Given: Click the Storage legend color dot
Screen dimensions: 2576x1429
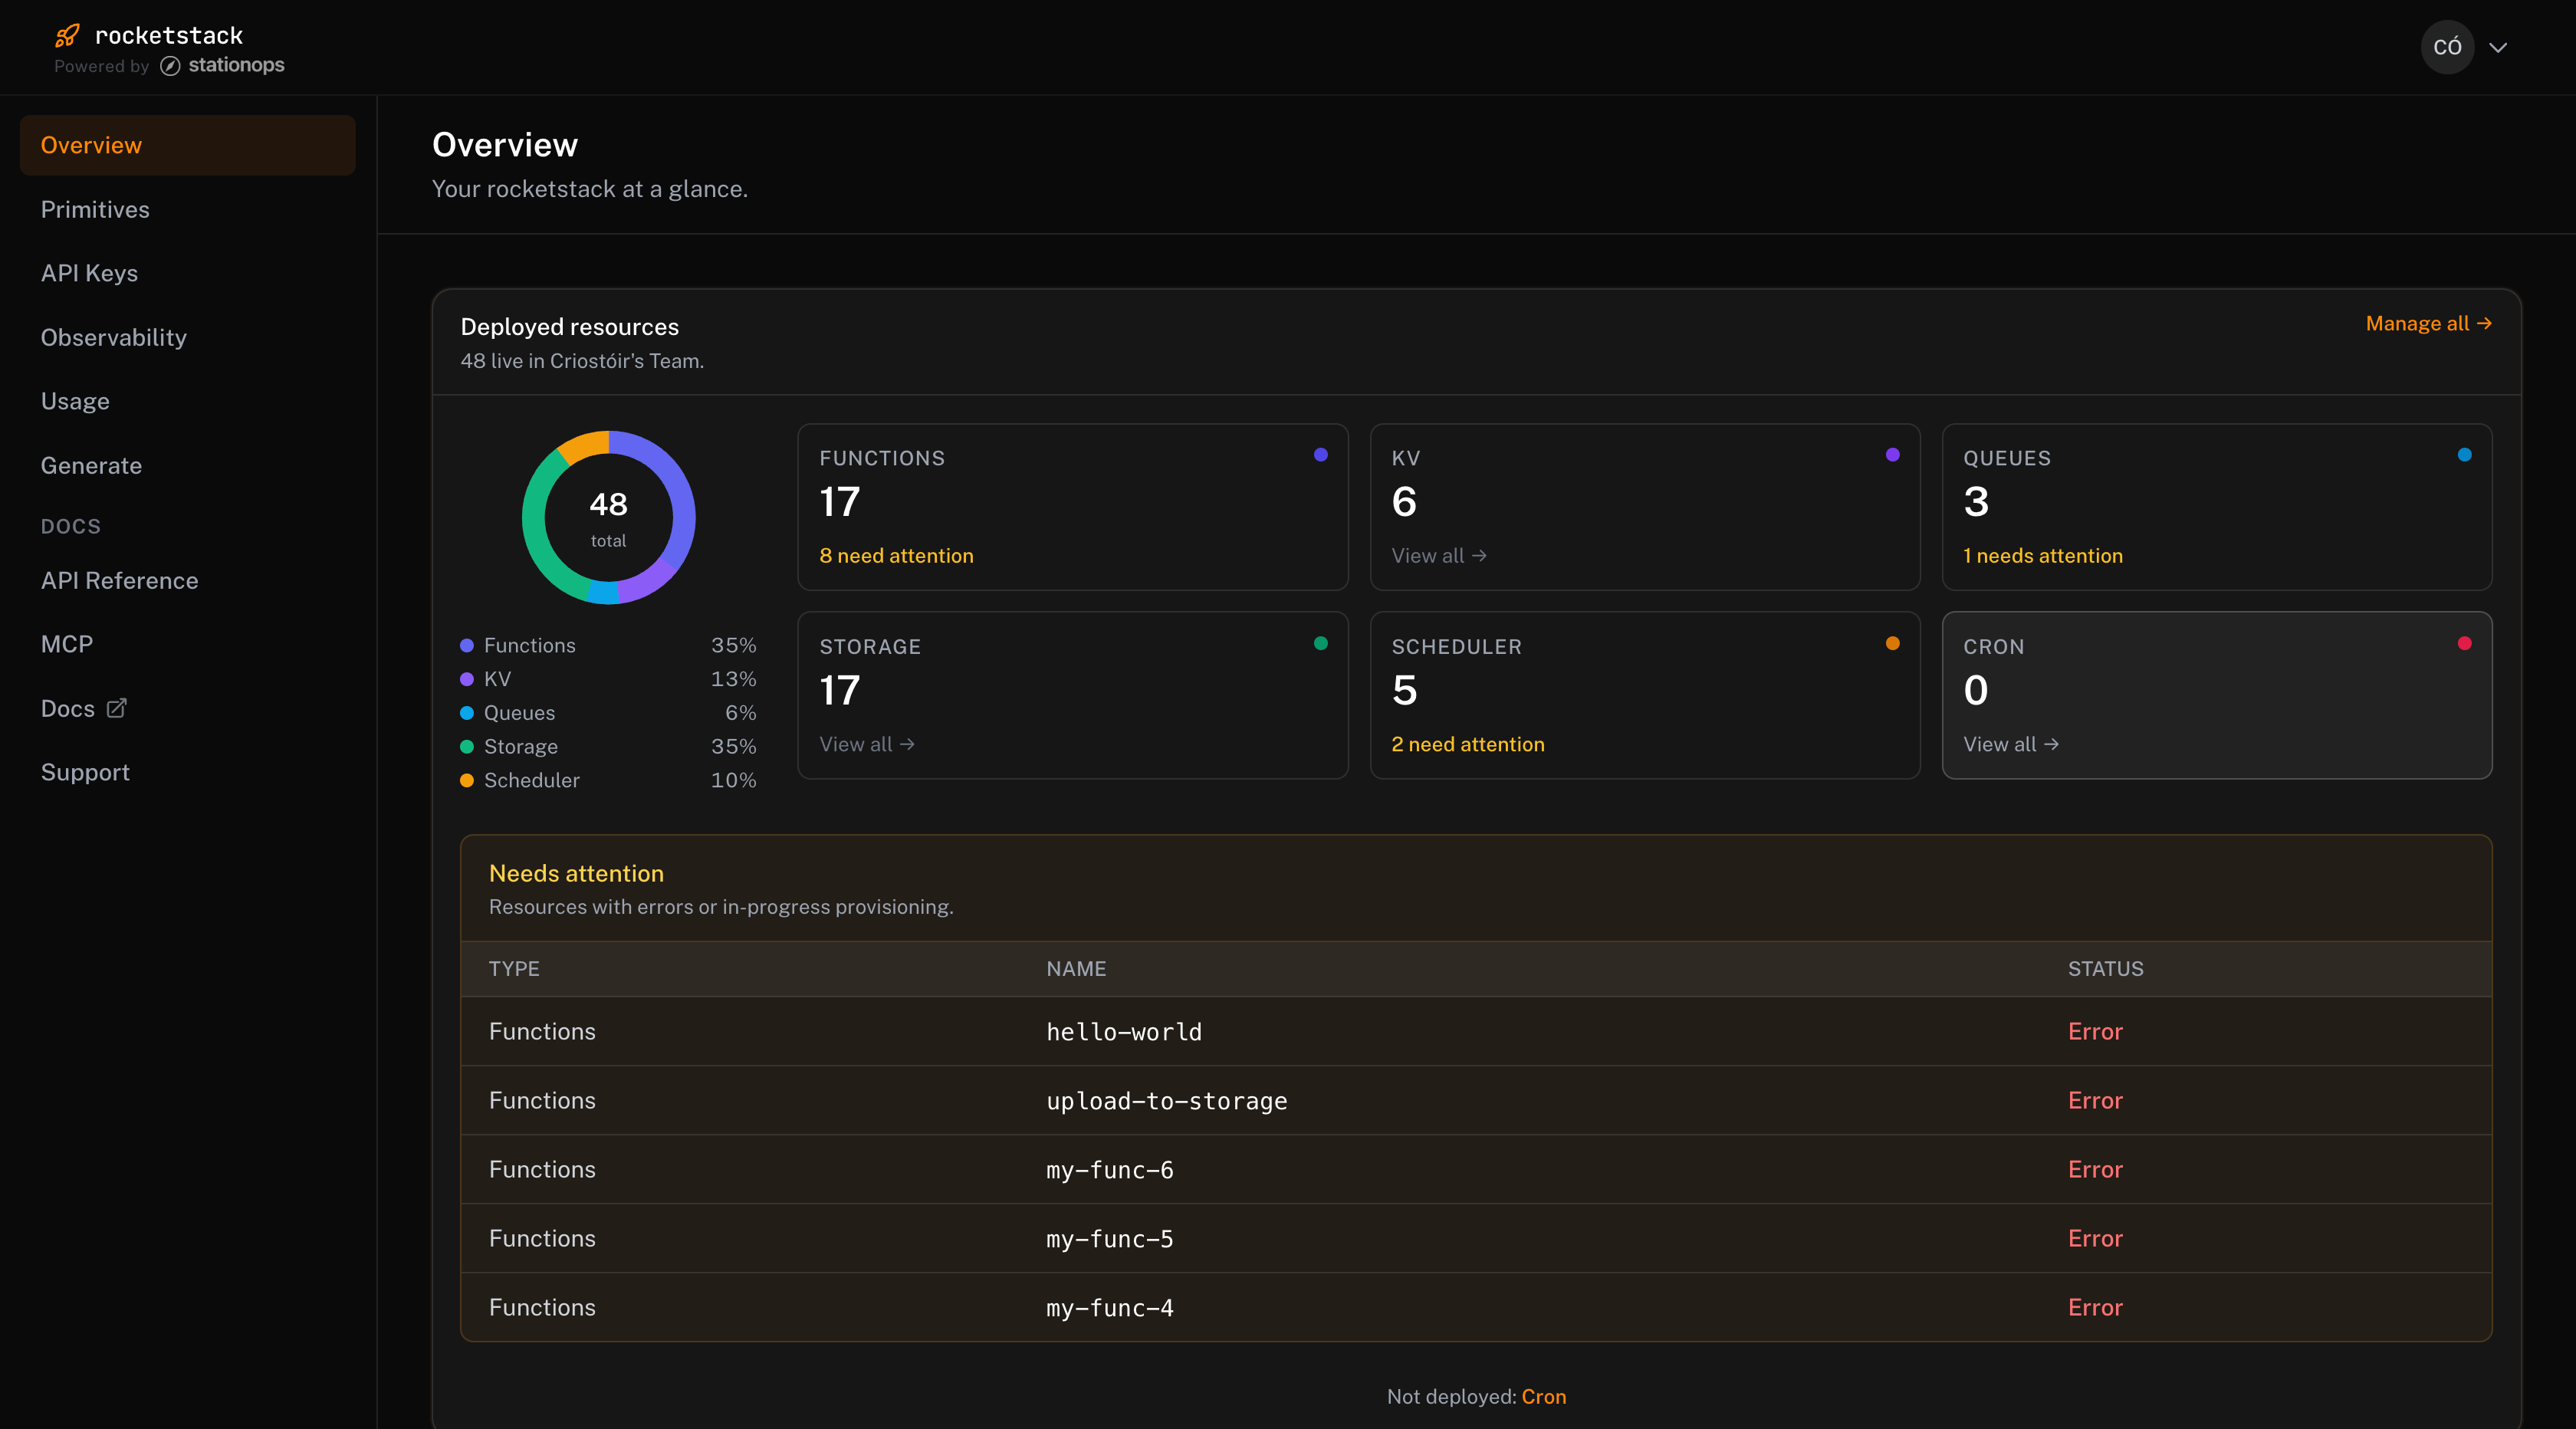Looking at the screenshot, I should click(x=466, y=747).
